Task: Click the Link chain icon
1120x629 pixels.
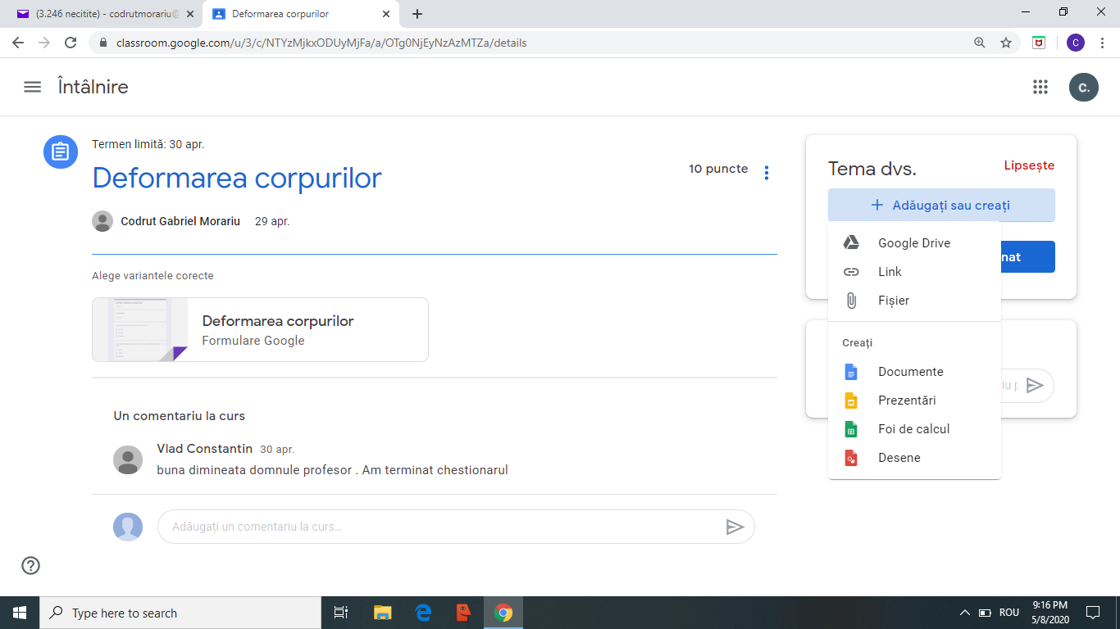Action: coord(851,272)
